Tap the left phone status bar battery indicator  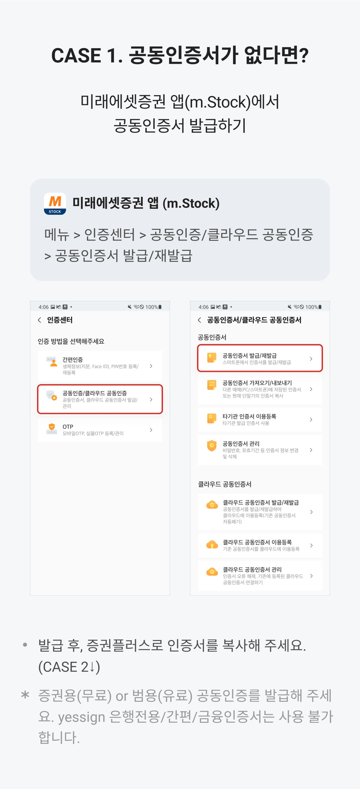tap(160, 307)
